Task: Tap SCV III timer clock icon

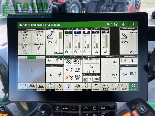Action: pos(85,52)
